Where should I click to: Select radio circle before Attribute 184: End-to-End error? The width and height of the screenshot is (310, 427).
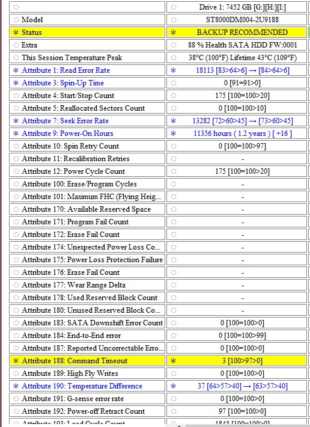(16, 336)
